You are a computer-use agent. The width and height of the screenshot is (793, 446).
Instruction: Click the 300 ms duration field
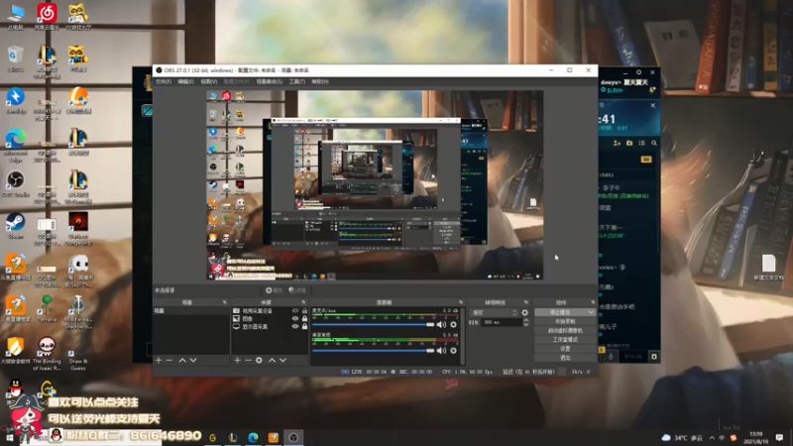pyautogui.click(x=501, y=322)
